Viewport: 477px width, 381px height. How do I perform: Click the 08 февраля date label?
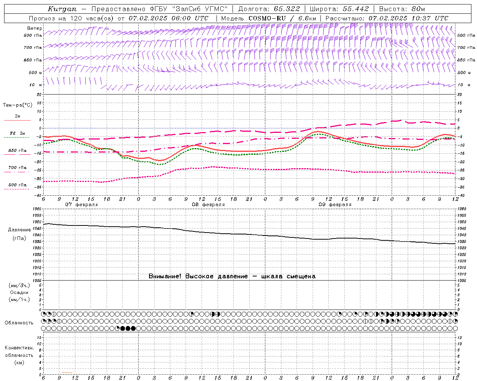coord(208,205)
